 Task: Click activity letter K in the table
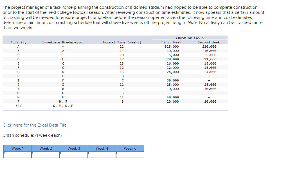18,89
